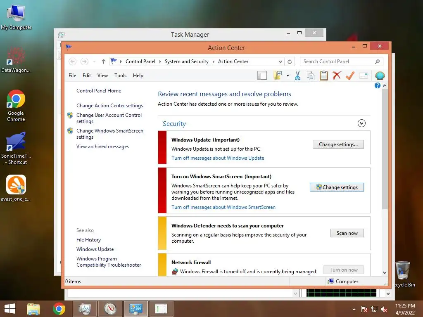The width and height of the screenshot is (423, 317).
Task: Go up one level with Up arrow
Action: point(104,62)
